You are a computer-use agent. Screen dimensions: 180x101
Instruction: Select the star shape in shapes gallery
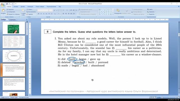click(111, 14)
